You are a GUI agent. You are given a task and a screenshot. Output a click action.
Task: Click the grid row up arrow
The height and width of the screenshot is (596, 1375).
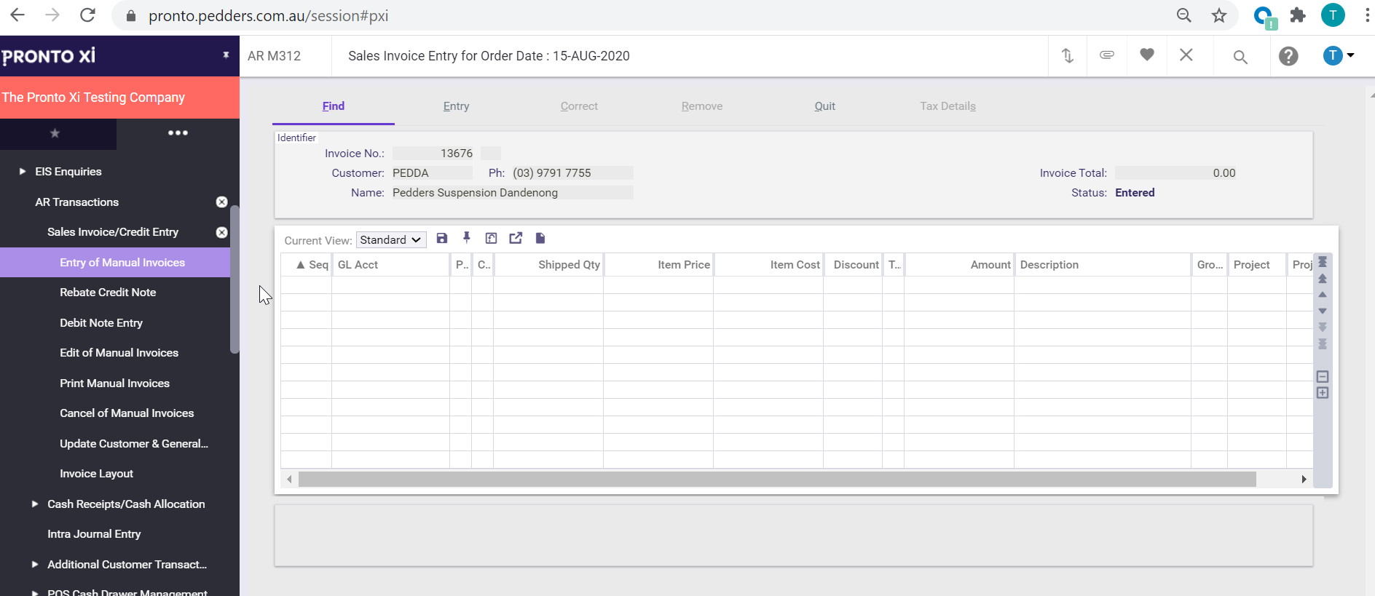1323,295
